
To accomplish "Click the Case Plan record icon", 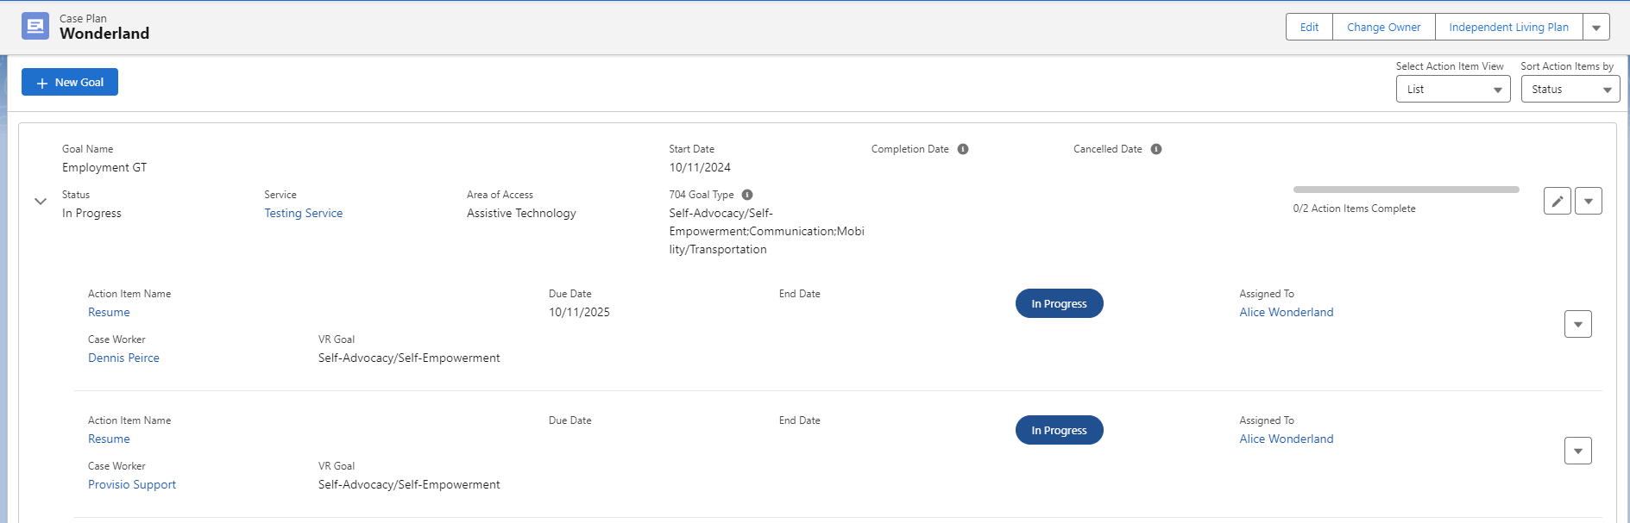I will (x=35, y=26).
